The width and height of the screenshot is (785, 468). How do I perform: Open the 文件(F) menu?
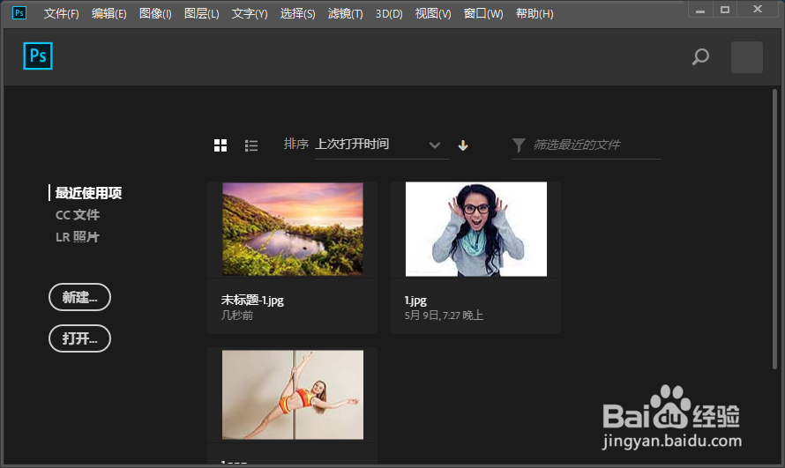(61, 13)
